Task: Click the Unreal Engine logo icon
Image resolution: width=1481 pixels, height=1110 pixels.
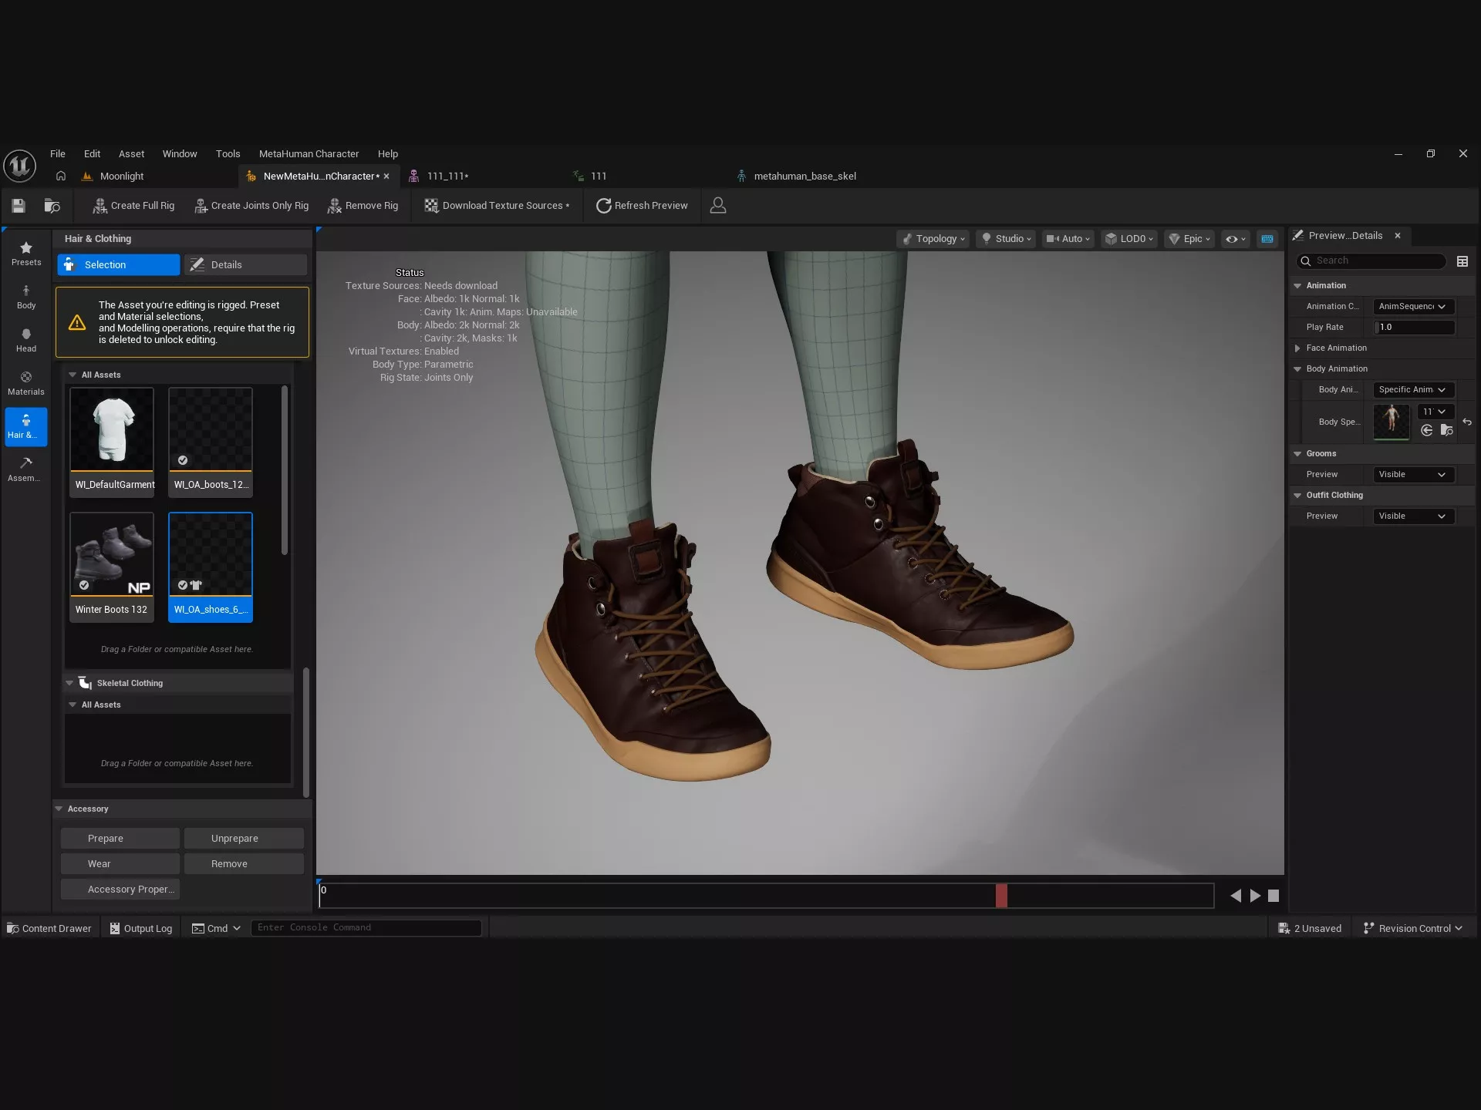Action: pos(19,166)
